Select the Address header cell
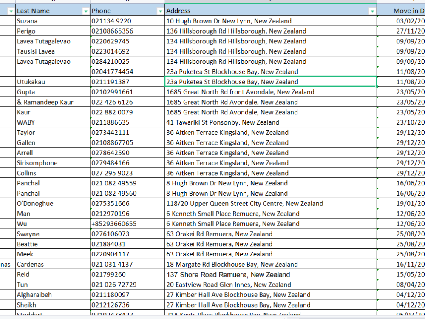 [x=271, y=11]
